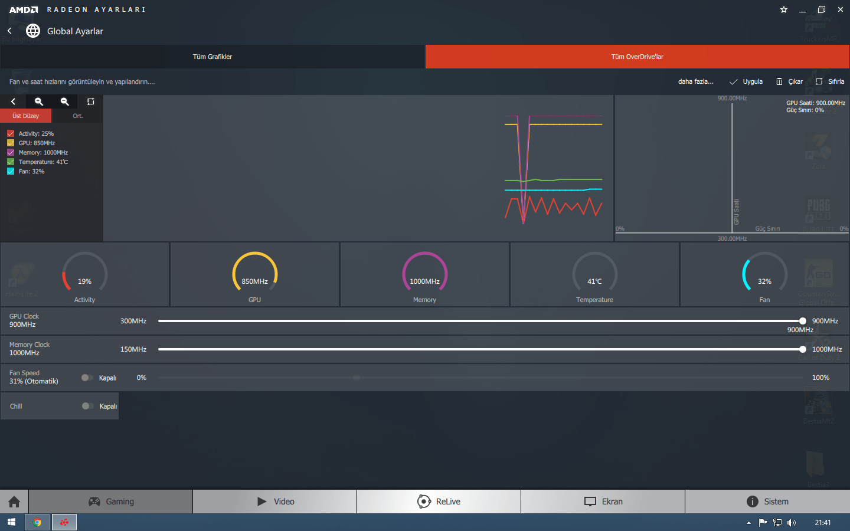Click the 'GPU Saati: 900.00MHz' readout
The height and width of the screenshot is (531, 850).
[x=816, y=103]
